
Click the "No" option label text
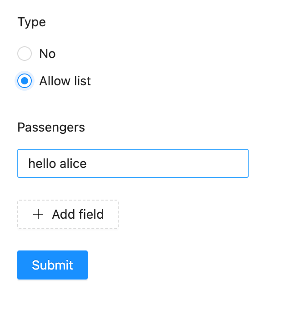click(x=47, y=54)
